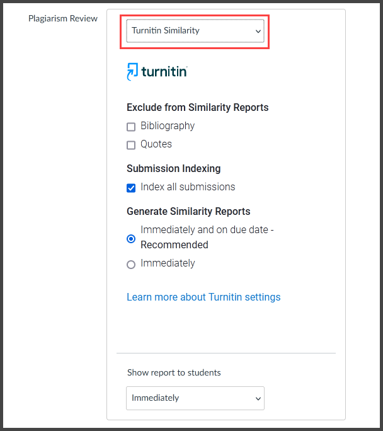Check the Quotes exclusion checkbox
Viewport: 383px width, 431px height.
131,145
